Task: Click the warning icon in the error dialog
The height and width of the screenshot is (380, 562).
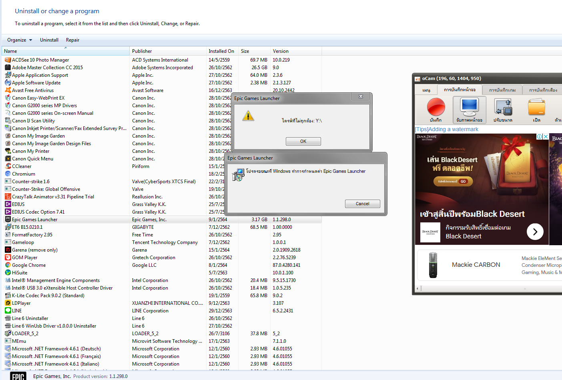Action: [x=248, y=116]
